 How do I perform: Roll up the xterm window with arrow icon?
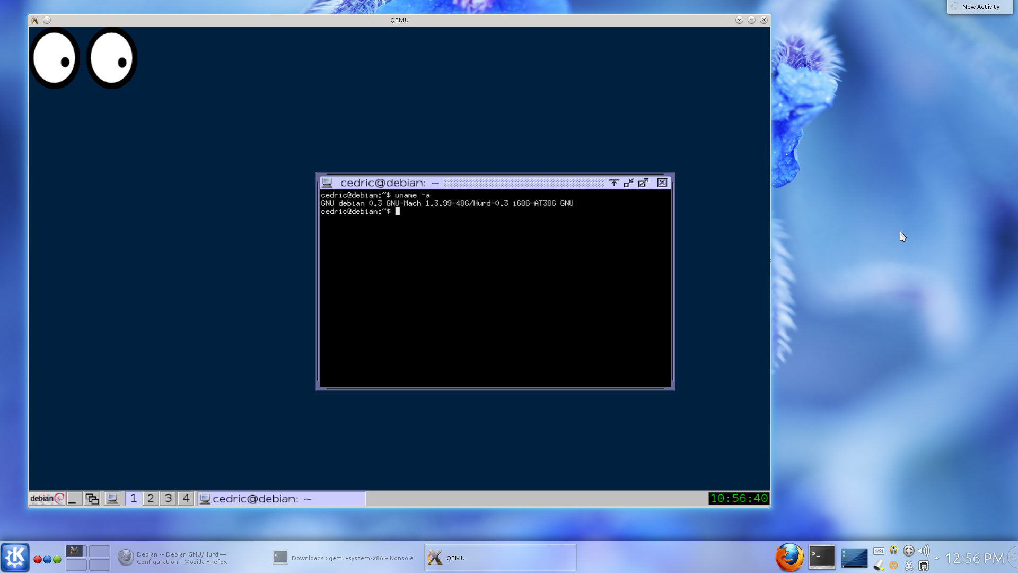click(614, 183)
